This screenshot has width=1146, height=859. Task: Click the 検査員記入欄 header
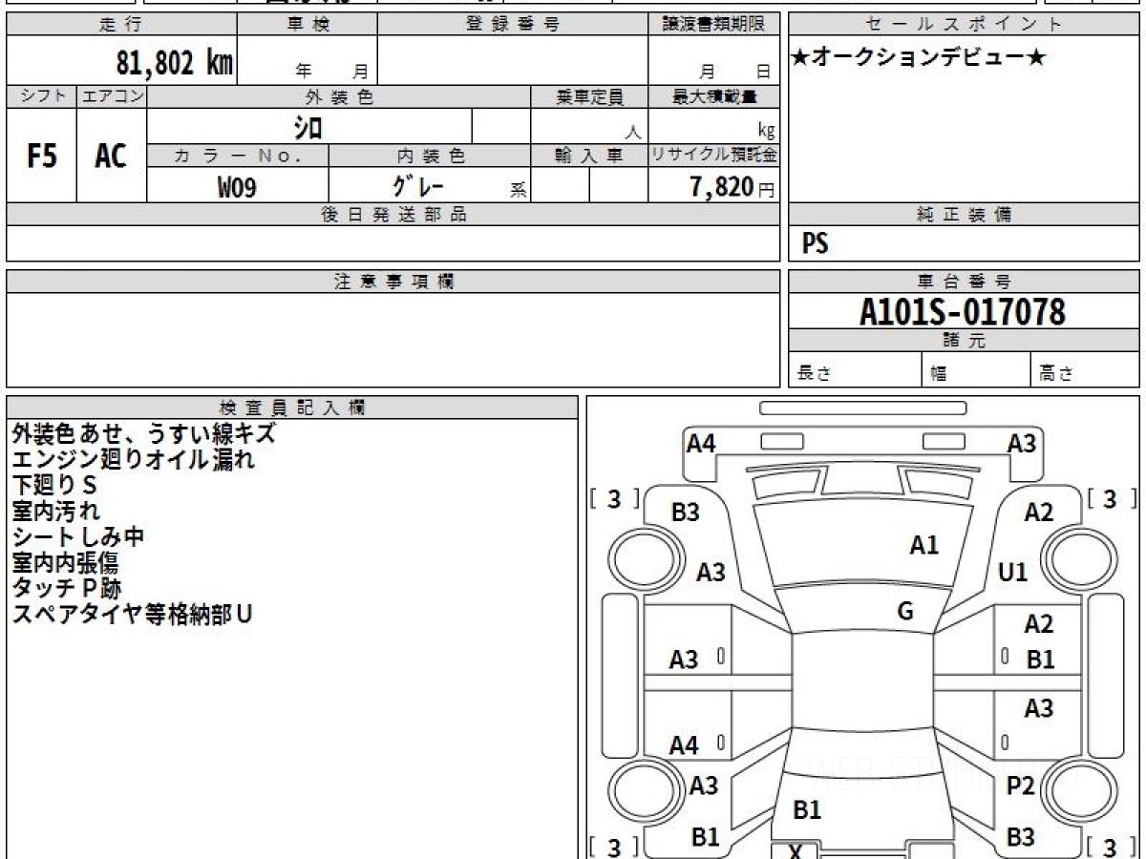(x=292, y=408)
